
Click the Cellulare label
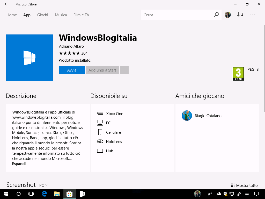pos(114,132)
